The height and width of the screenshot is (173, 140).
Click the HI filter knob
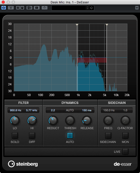click(32, 120)
